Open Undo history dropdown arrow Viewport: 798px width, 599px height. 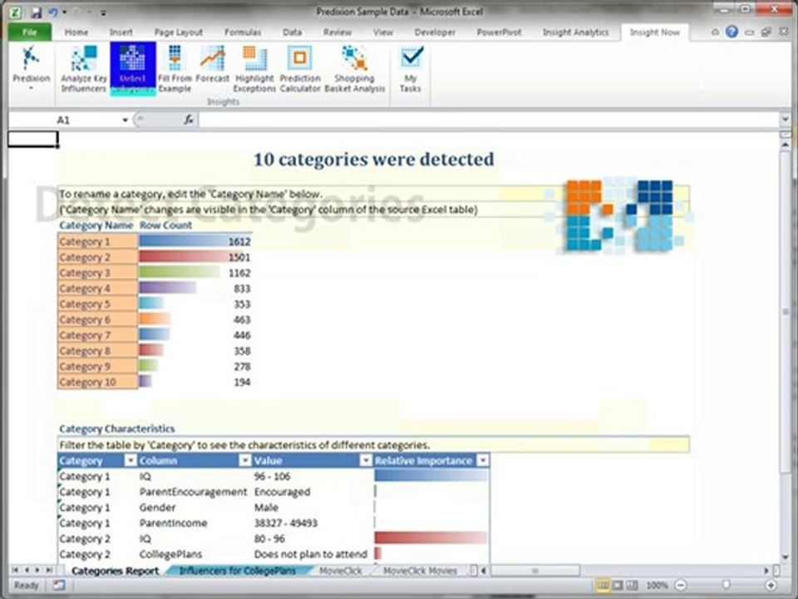(x=65, y=12)
